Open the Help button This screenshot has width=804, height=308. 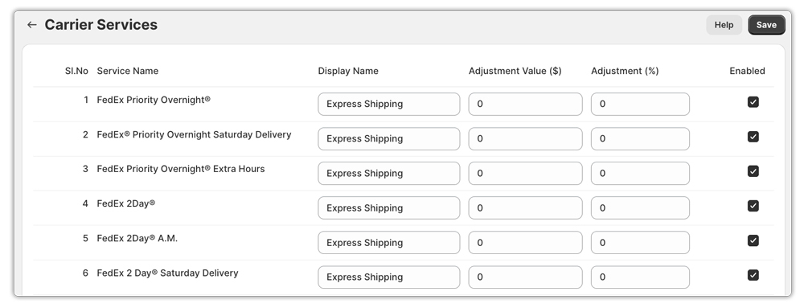(724, 25)
